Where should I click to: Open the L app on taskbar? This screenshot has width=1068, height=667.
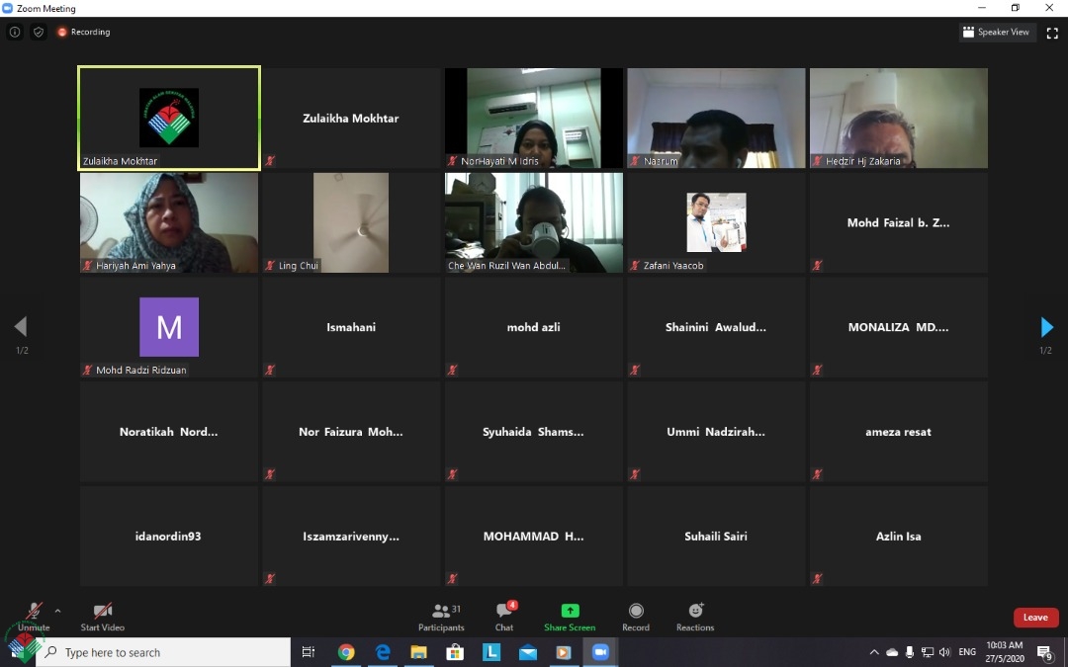tap(491, 653)
